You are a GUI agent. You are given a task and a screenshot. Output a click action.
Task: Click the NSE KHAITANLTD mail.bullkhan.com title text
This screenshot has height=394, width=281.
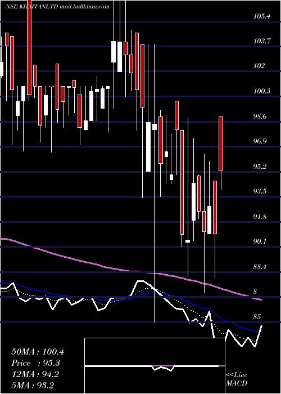point(57,7)
